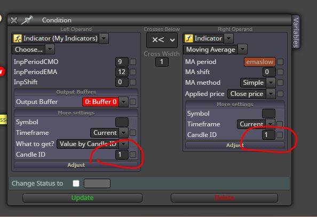Screen dimensions: 317x217
Task: Click the emaslow MA period field
Action: (260, 62)
